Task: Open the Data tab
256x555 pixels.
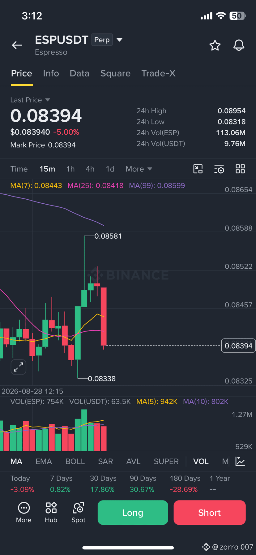Action: pos(79,73)
